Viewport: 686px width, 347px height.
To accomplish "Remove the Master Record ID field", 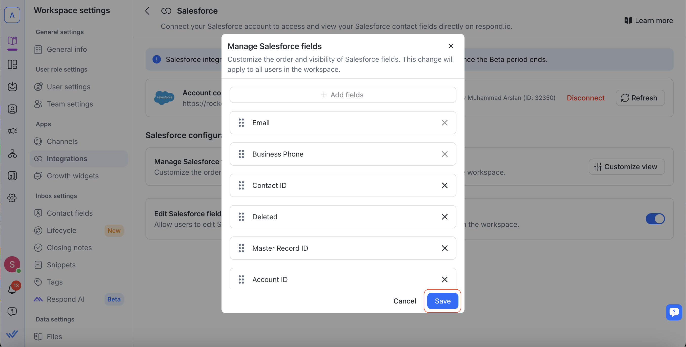I will point(445,248).
